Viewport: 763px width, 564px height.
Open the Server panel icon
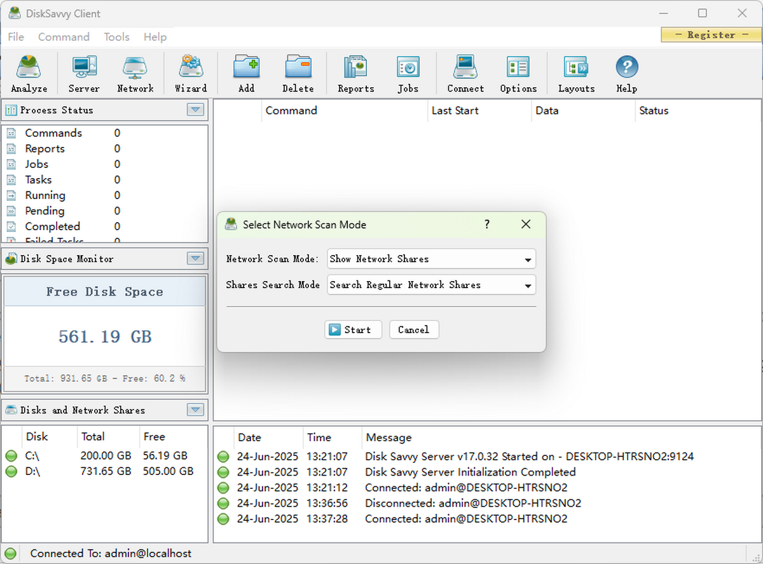pyautogui.click(x=83, y=72)
